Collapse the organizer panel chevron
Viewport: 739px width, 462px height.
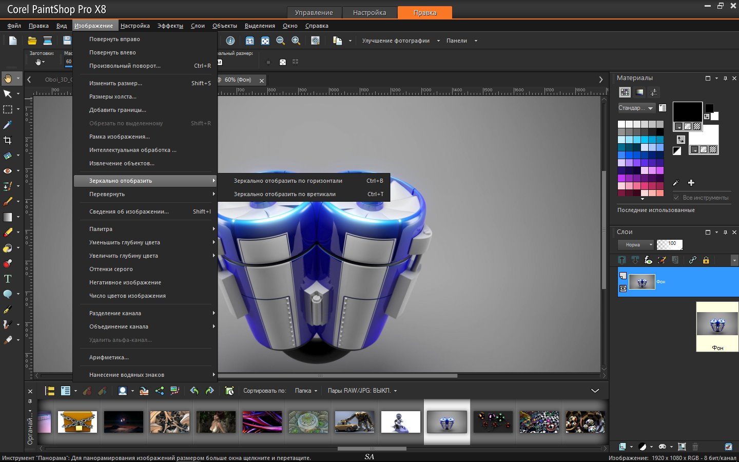pos(595,391)
